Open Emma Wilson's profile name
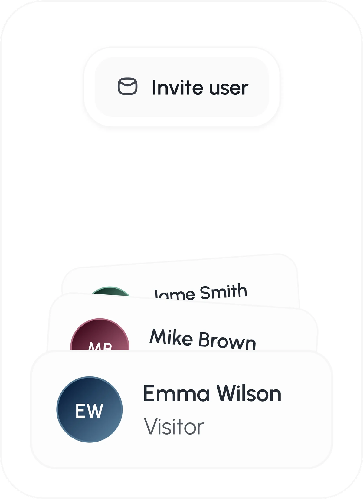The height and width of the screenshot is (499, 363). pos(212,393)
